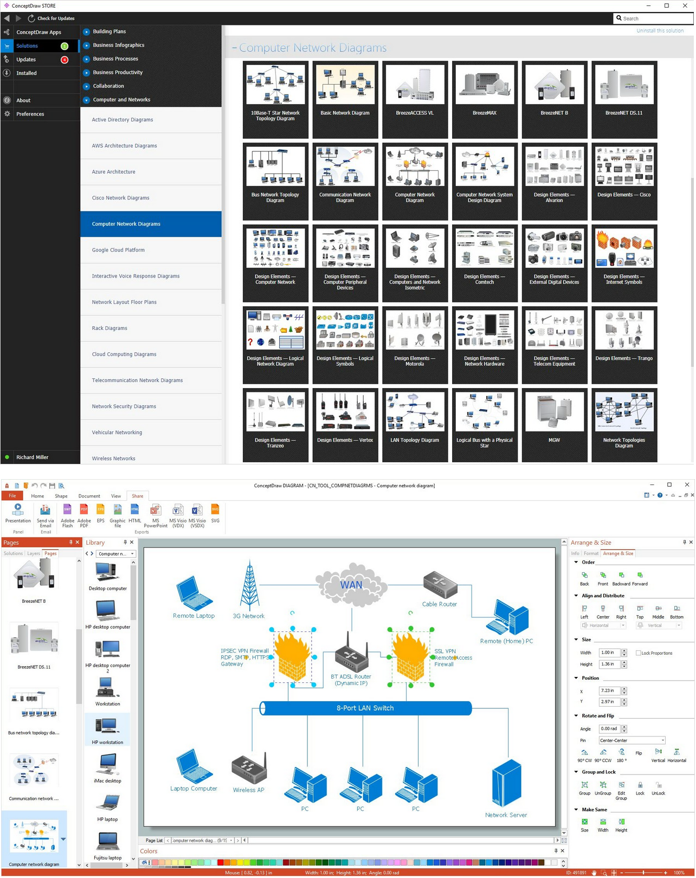This screenshot has height=878, width=696.
Task: Click Send via Email icon
Action: (46, 516)
